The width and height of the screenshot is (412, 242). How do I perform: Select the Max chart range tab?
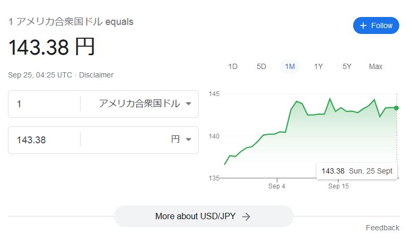tap(375, 66)
